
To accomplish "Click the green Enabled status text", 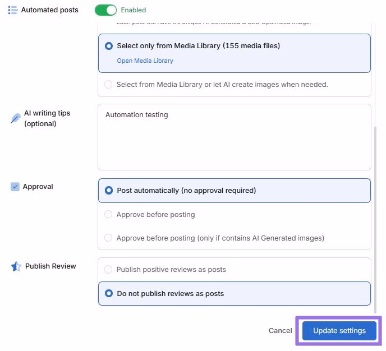I will pyautogui.click(x=134, y=10).
